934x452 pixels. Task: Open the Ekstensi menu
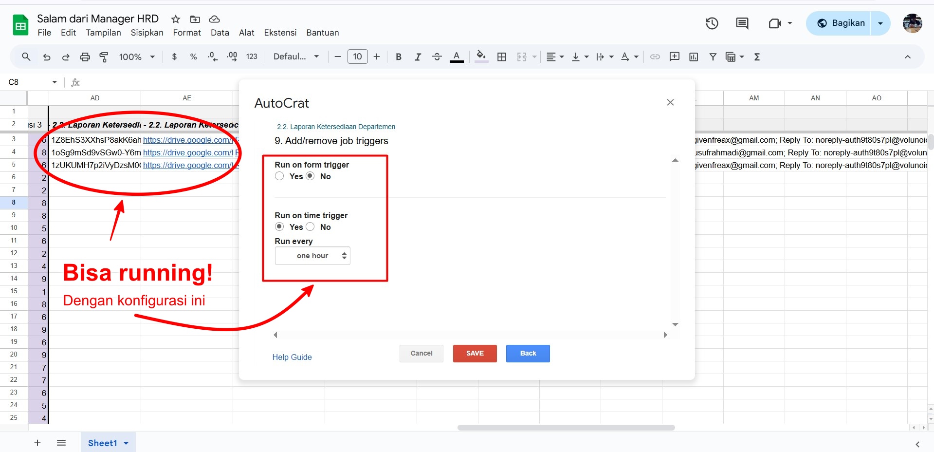point(280,33)
